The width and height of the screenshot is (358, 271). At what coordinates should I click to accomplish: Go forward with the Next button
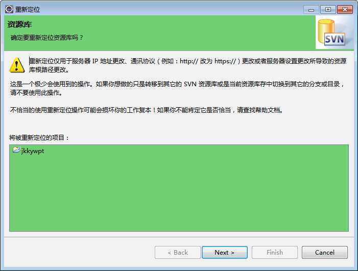click(224, 252)
